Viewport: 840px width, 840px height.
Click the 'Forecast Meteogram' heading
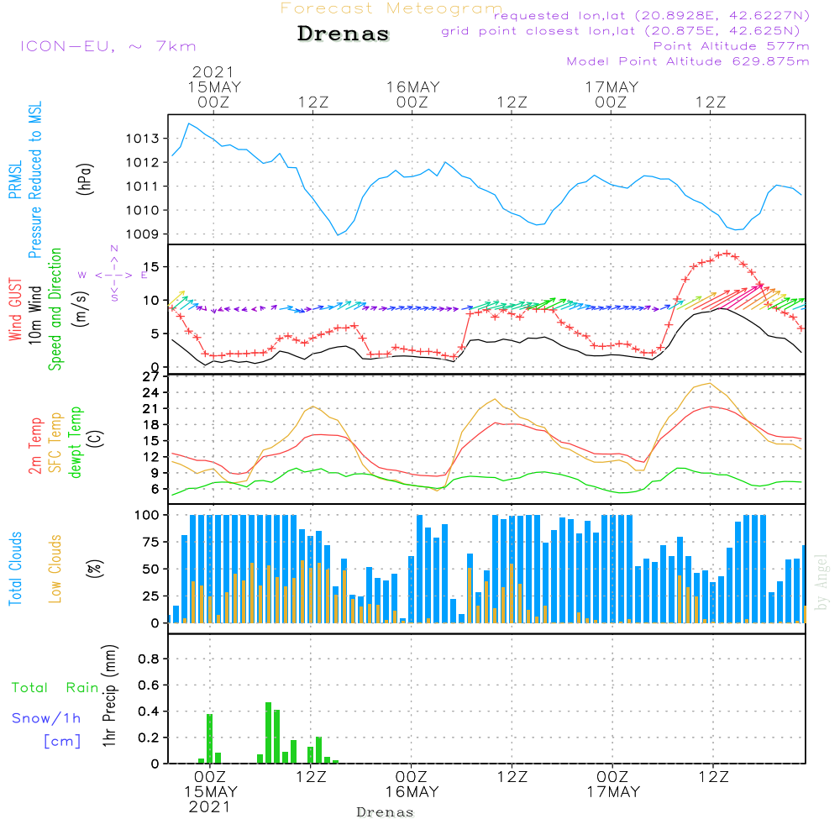pyautogui.click(x=391, y=8)
